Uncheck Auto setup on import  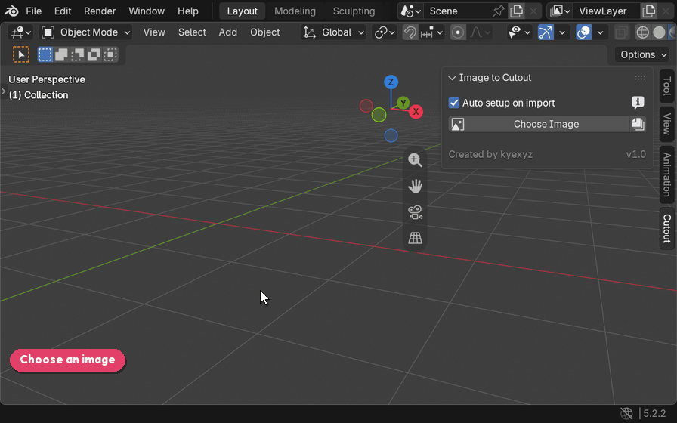click(454, 103)
